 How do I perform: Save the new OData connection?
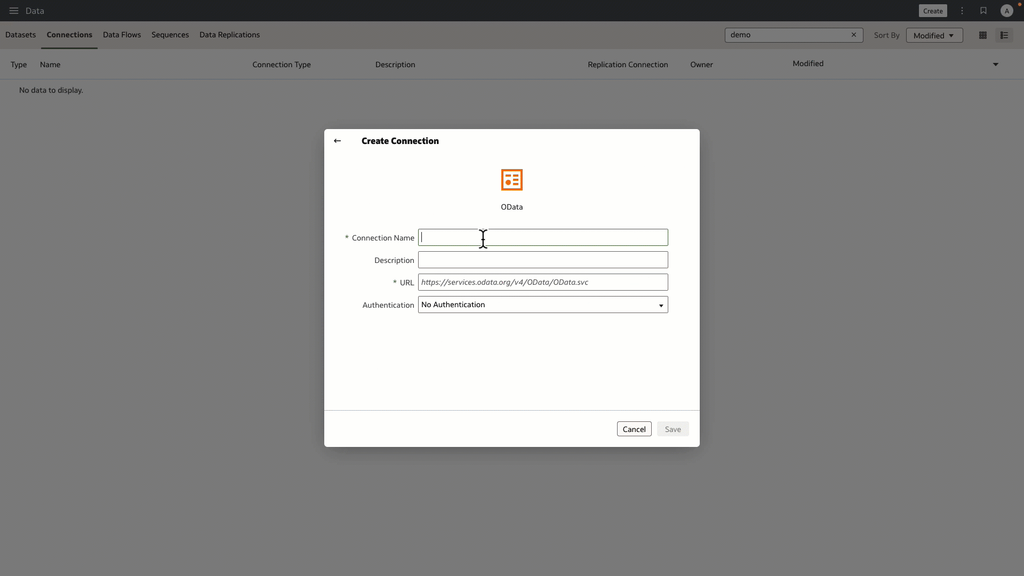click(673, 429)
